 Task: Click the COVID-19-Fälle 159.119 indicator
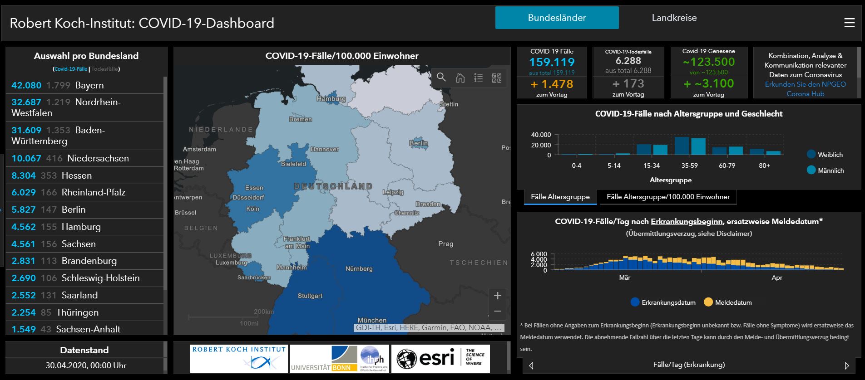(552, 62)
